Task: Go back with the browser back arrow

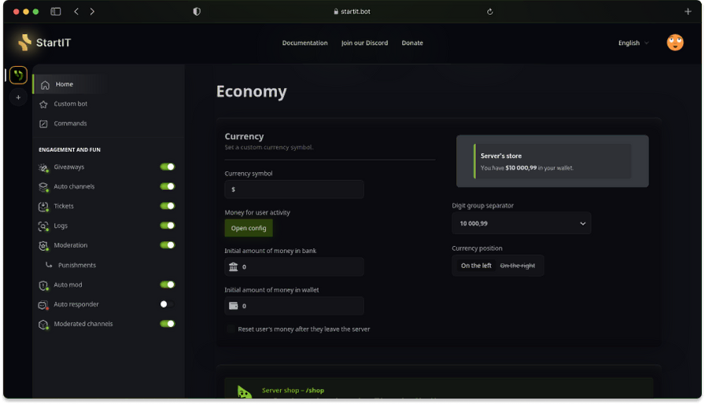Action: pyautogui.click(x=76, y=12)
